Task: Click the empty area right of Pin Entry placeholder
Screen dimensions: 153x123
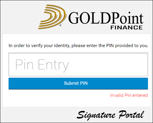Action: pos(108,64)
